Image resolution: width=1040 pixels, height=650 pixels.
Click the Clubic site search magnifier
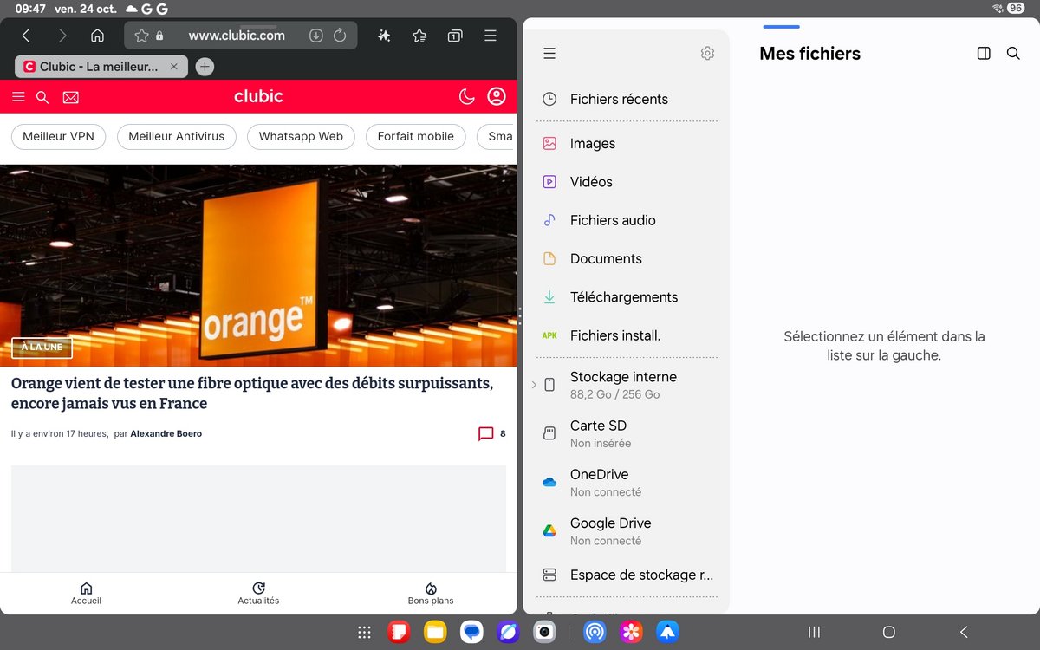(x=42, y=97)
